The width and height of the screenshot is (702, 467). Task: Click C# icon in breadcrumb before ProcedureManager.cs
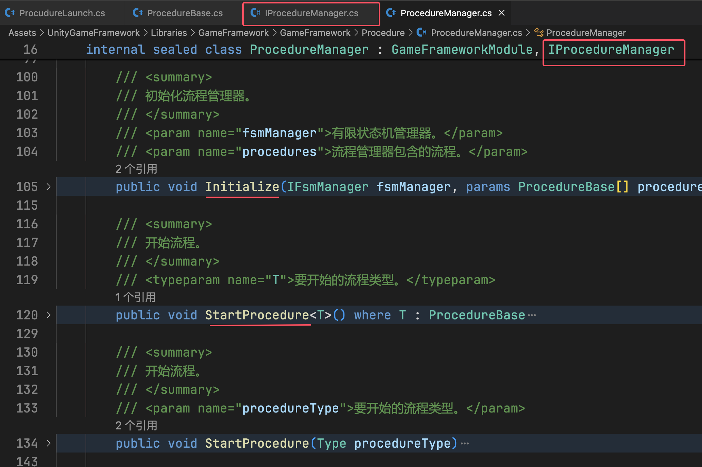click(x=421, y=33)
